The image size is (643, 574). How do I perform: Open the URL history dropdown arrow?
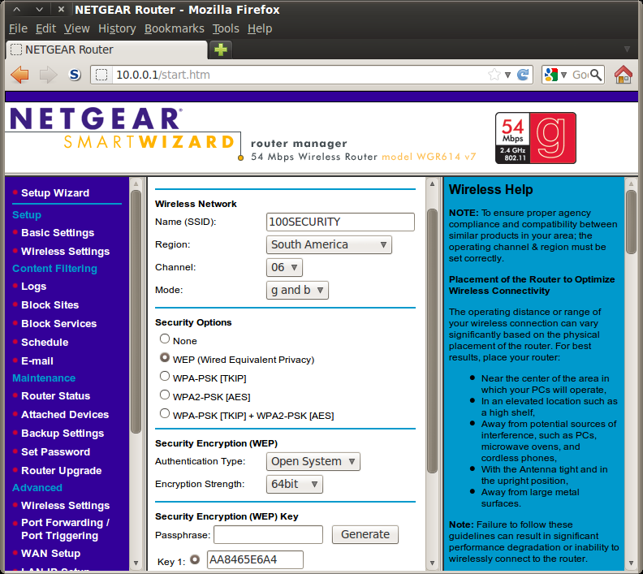click(507, 75)
